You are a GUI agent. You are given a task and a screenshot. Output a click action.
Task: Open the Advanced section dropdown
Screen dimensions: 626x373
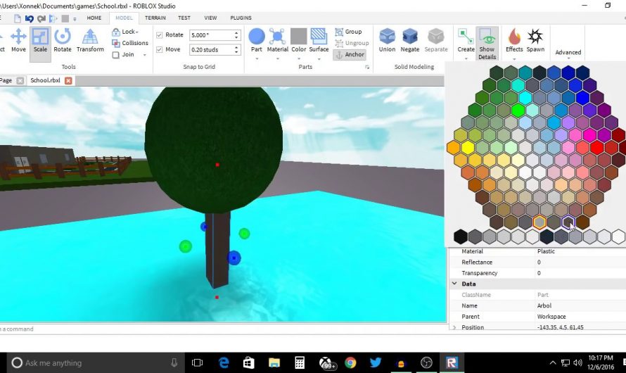point(568,53)
